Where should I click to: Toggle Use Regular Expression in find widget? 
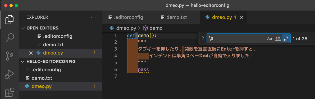tap(286, 38)
